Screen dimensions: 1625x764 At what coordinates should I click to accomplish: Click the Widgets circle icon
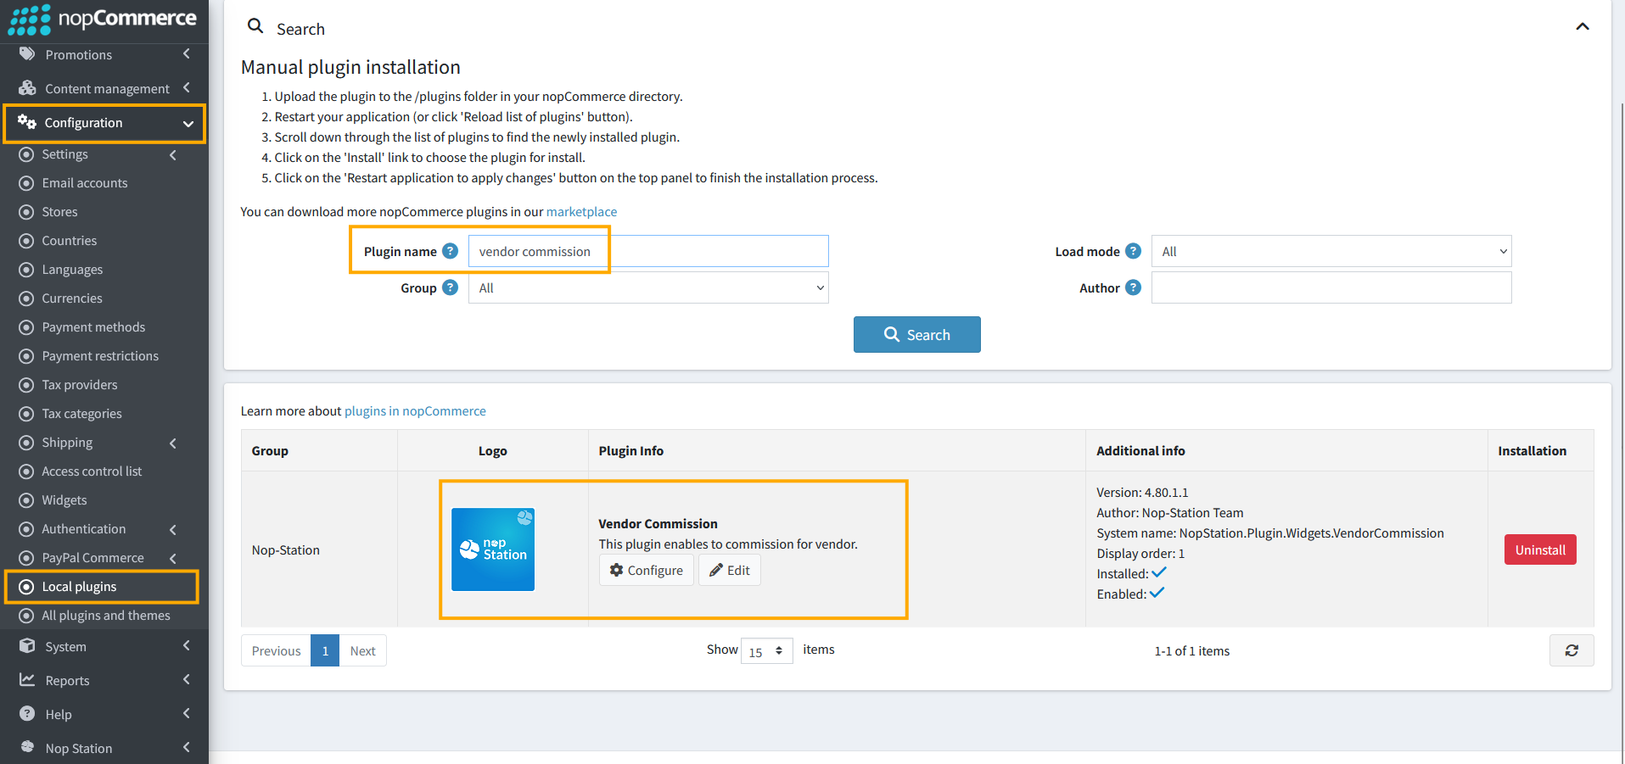click(x=26, y=500)
